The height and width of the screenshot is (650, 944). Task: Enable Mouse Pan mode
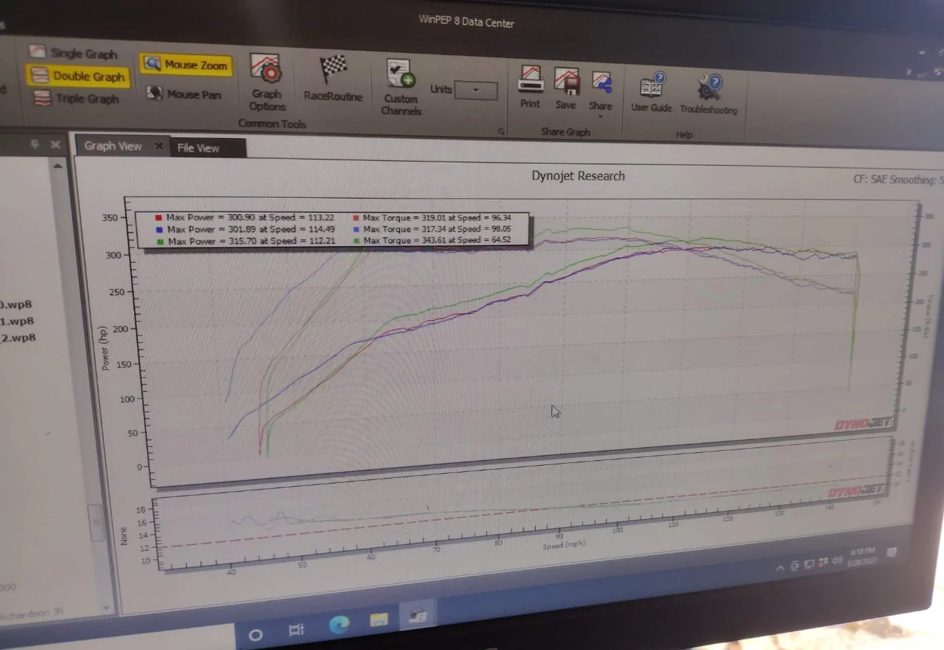click(x=184, y=94)
